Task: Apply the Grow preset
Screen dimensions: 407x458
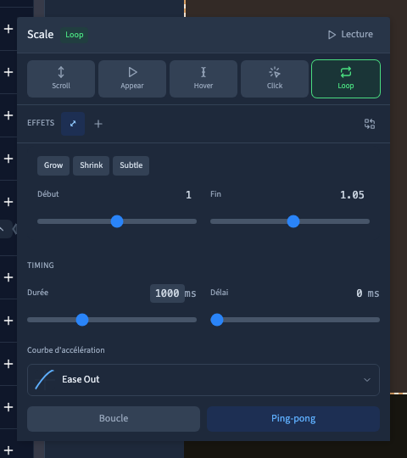Action: (x=53, y=165)
